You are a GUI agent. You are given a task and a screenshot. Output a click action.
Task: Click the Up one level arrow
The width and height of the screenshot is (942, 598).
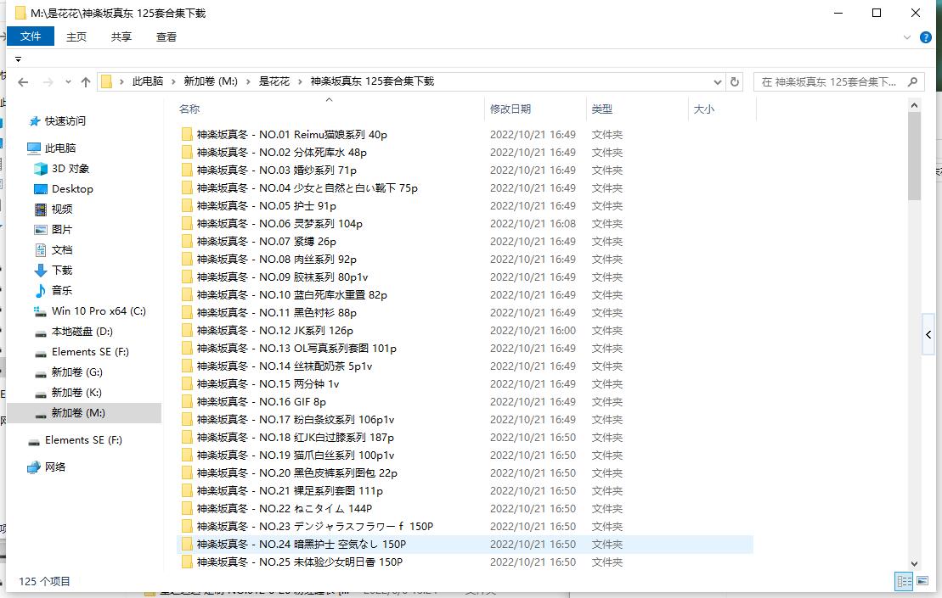click(x=85, y=82)
